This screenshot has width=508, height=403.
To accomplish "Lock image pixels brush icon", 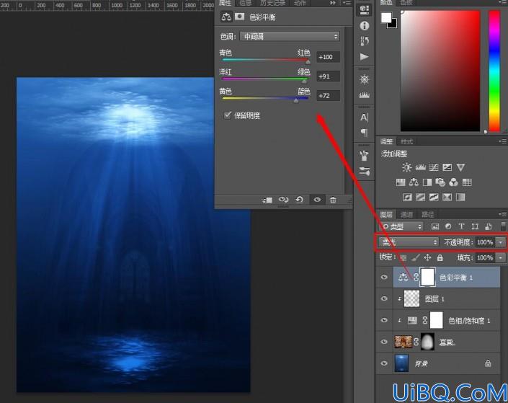I will (x=416, y=258).
